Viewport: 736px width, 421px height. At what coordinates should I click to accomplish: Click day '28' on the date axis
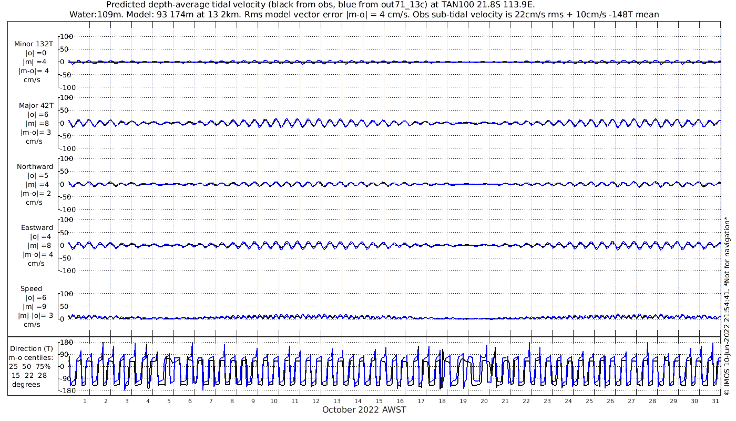point(652,401)
